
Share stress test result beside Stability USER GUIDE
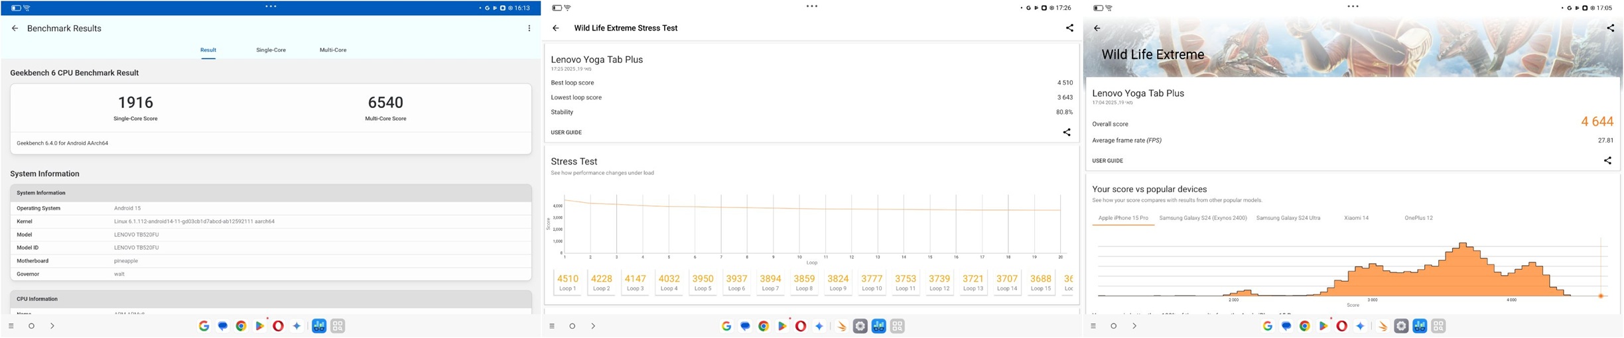click(1067, 133)
